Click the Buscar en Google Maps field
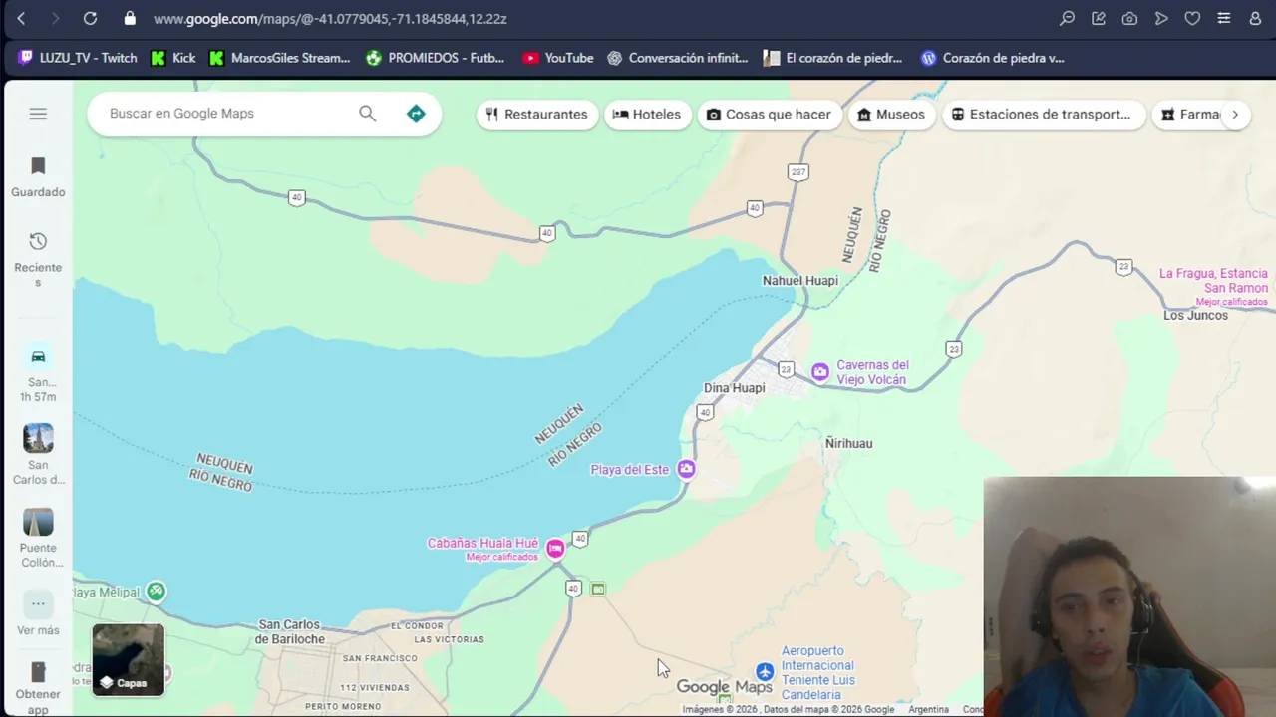The image size is (1276, 717). 229,114
